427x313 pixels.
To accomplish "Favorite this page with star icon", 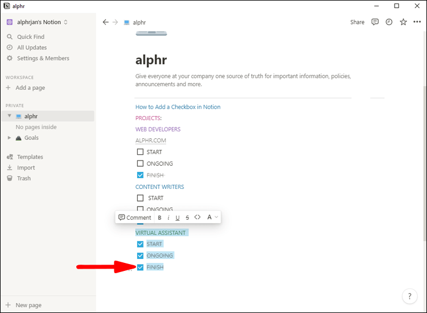I will (x=403, y=22).
